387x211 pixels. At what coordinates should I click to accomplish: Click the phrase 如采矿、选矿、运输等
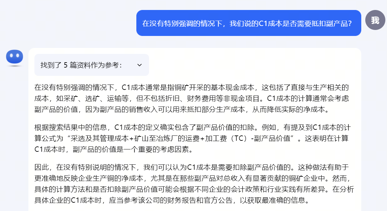[x=92, y=99]
